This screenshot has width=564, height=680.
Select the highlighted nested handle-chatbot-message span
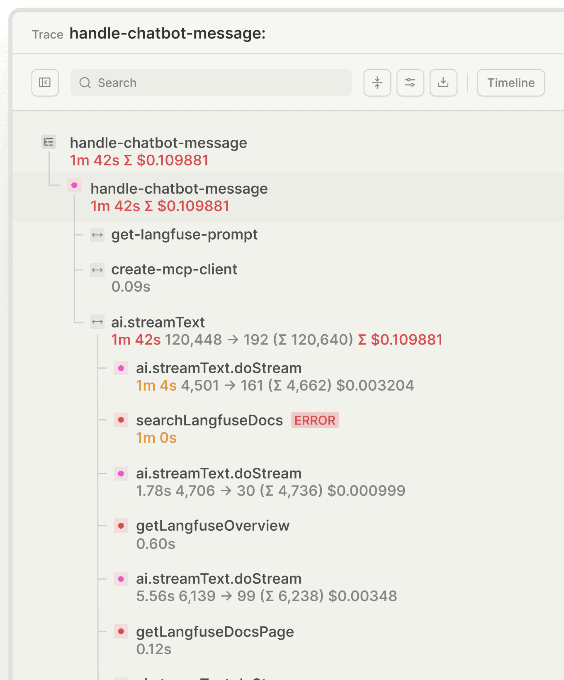coord(288,197)
